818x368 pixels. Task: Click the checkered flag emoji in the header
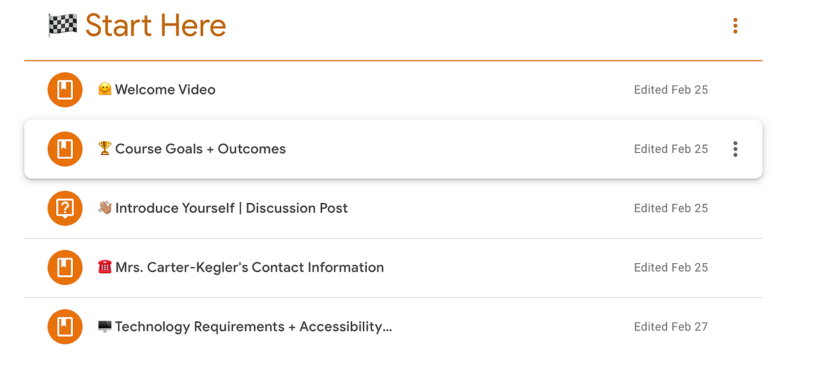(x=63, y=26)
